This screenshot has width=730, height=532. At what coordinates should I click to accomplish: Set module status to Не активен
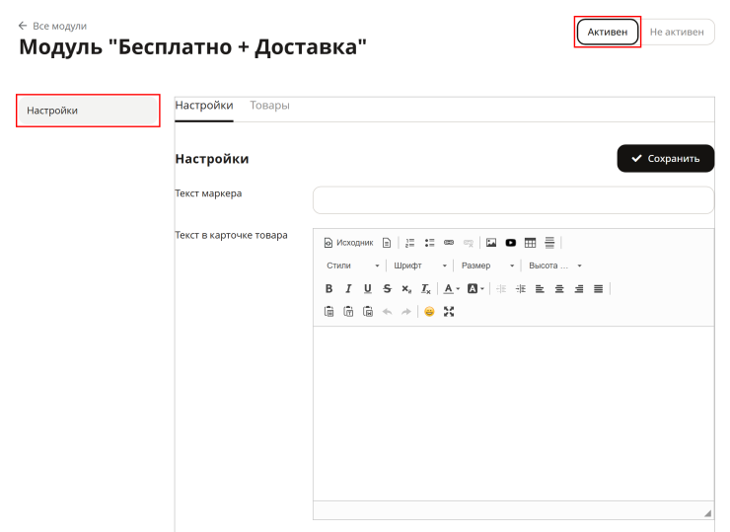point(677,33)
